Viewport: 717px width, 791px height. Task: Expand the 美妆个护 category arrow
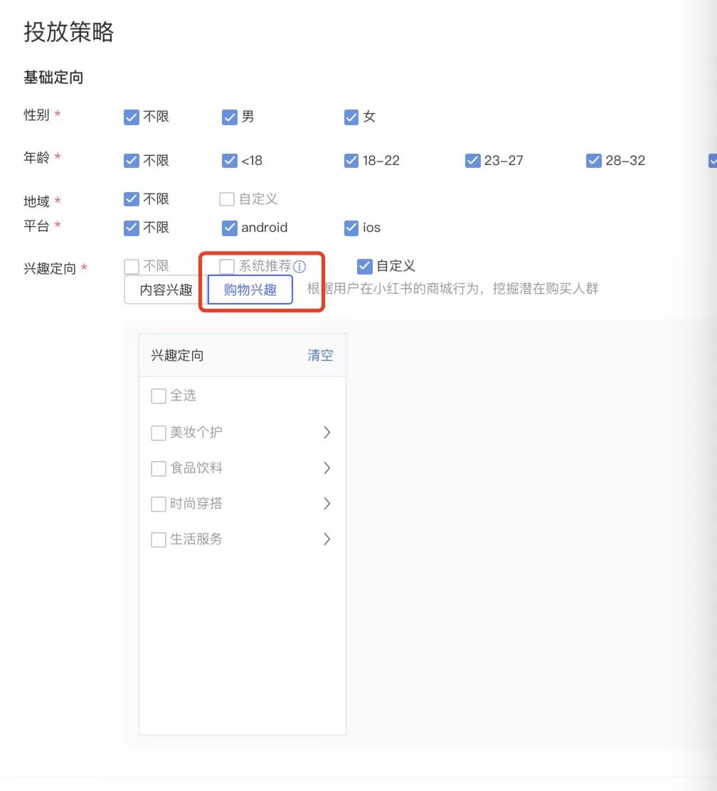[327, 432]
